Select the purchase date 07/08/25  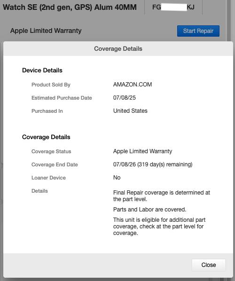[125, 98]
